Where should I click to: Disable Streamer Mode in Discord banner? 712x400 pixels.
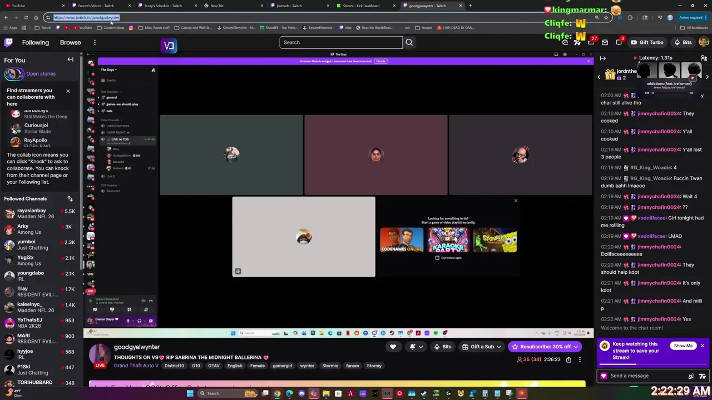pyautogui.click(x=380, y=61)
